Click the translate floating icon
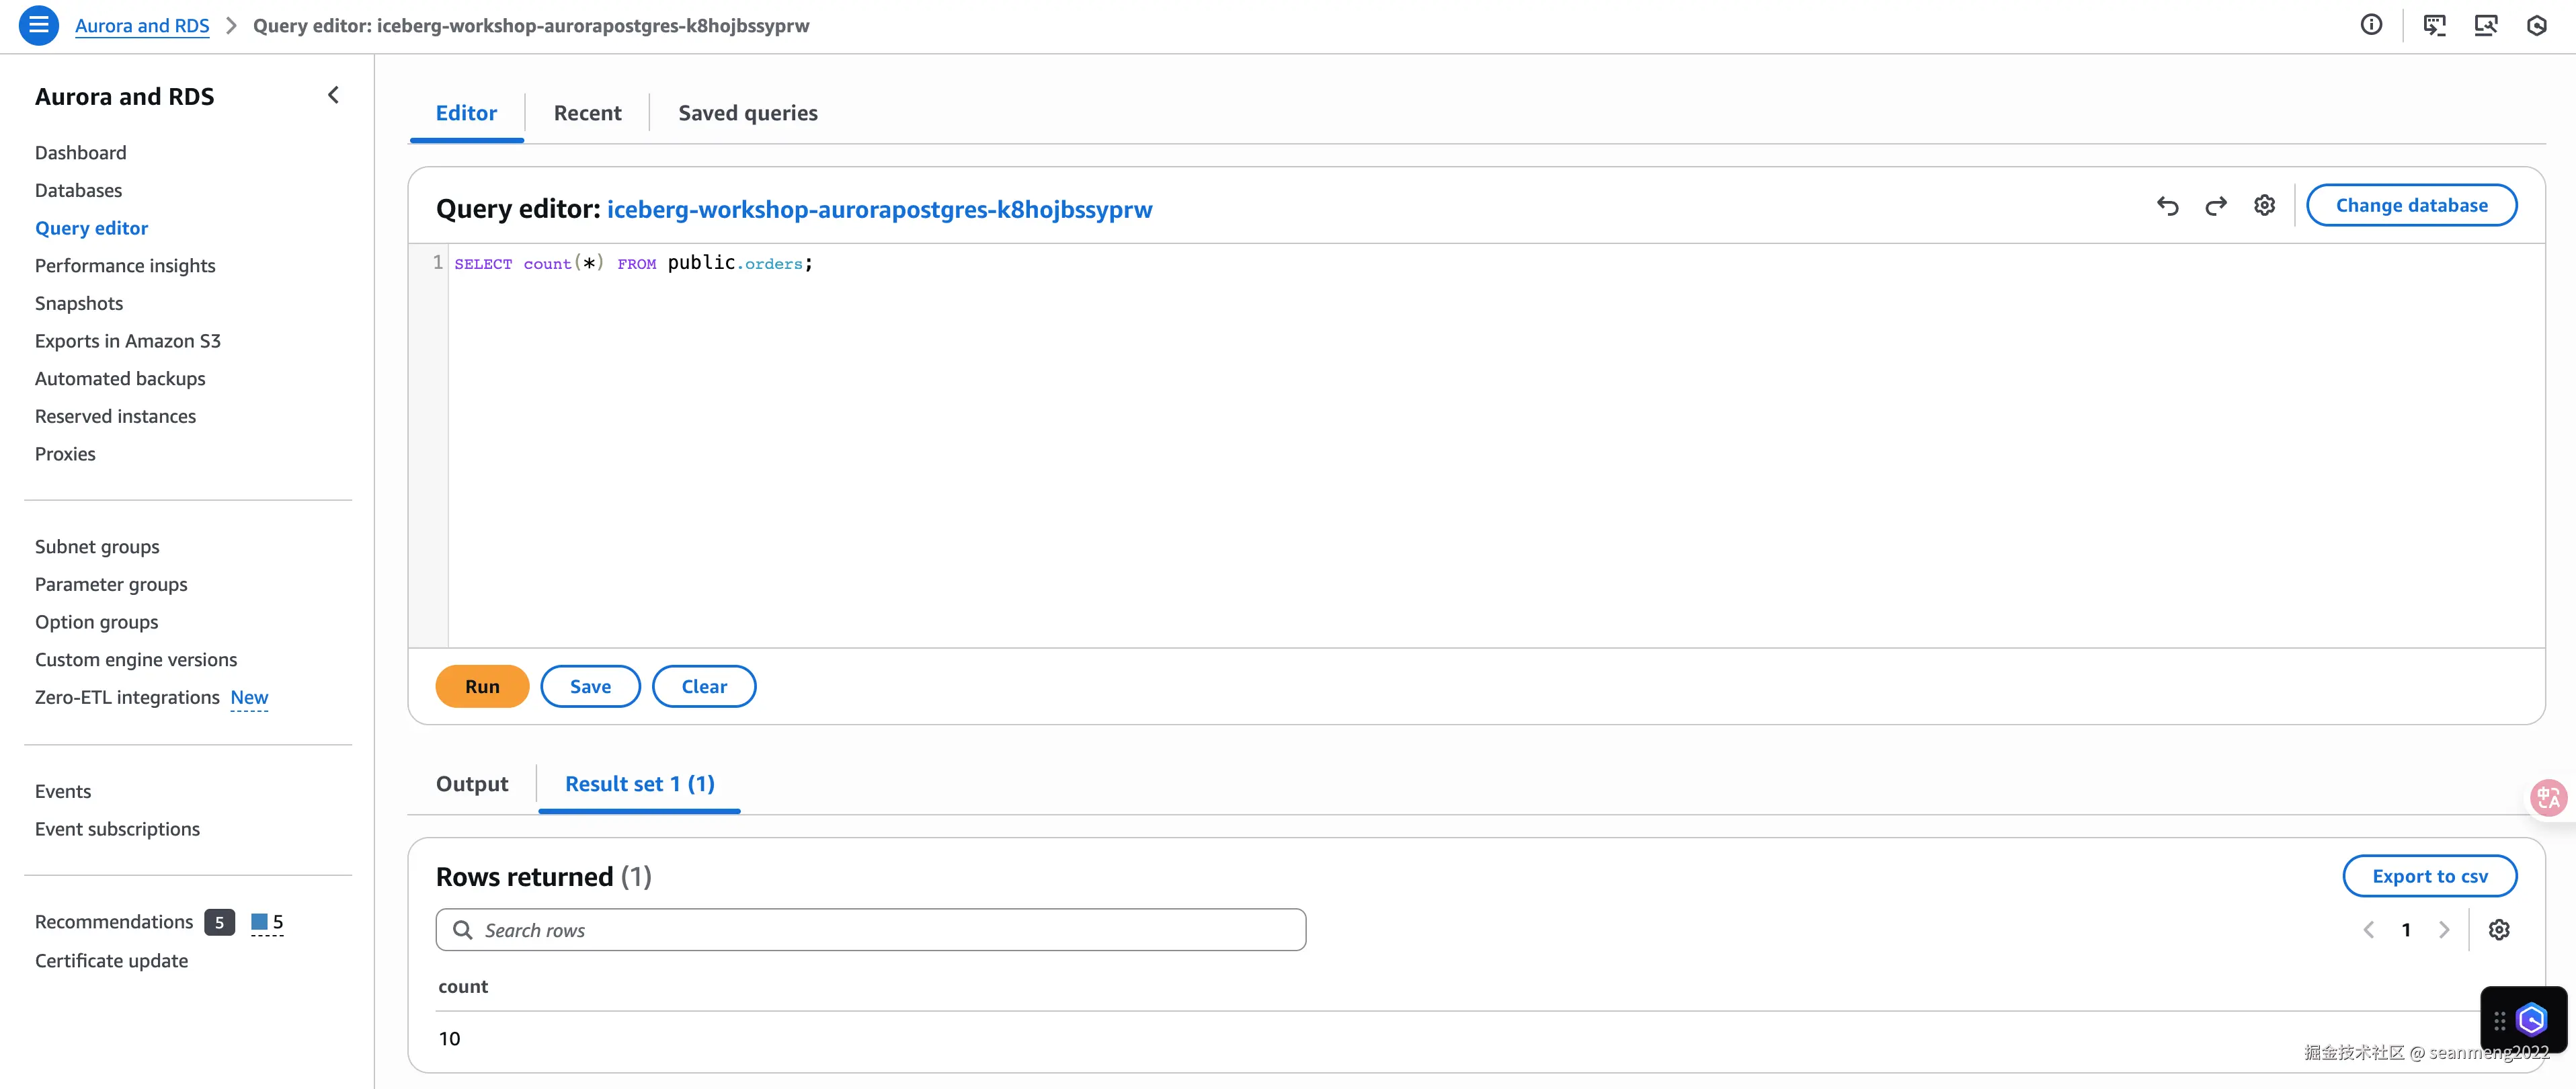The height and width of the screenshot is (1089, 2576). point(2548,798)
